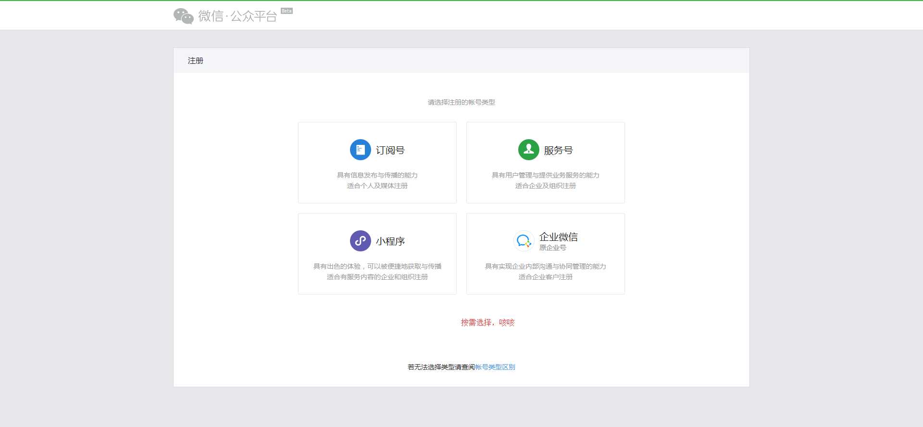Viewport: 923px width, 427px height.
Task: Click 适合个人及媒体注册 text
Action: (x=377, y=186)
